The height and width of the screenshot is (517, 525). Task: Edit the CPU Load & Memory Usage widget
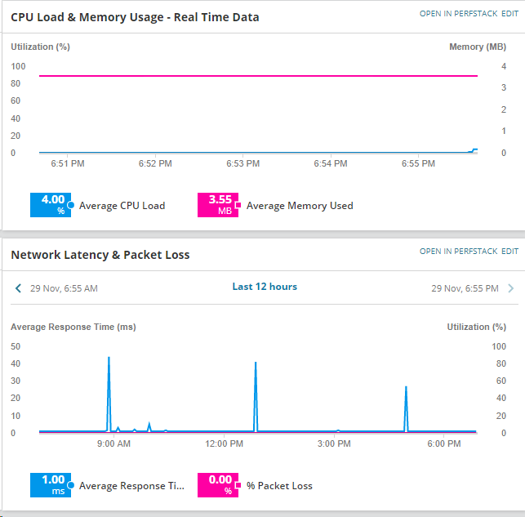[509, 14]
